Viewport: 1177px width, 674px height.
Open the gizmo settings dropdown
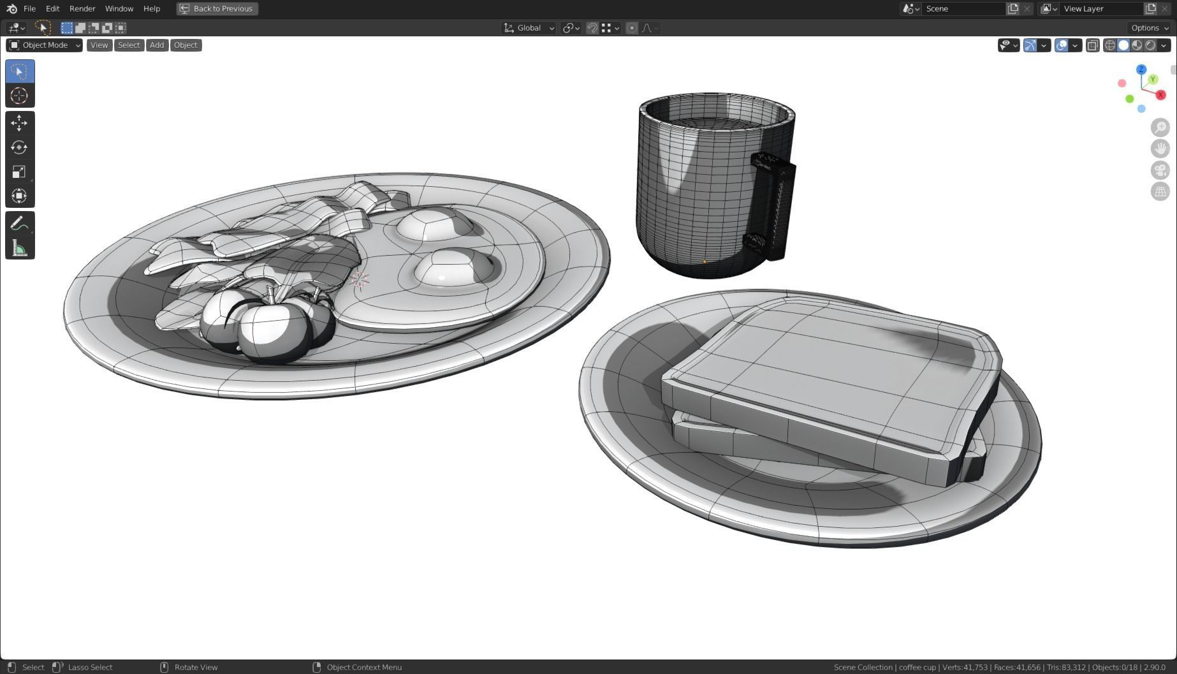1044,45
